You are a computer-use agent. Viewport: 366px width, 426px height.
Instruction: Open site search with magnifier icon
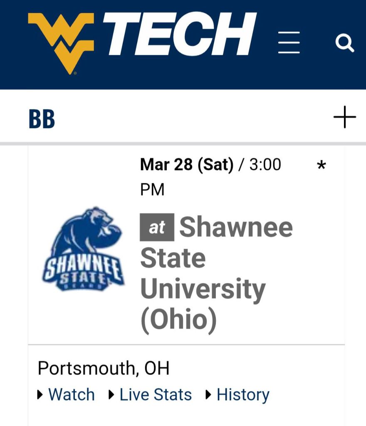point(344,42)
